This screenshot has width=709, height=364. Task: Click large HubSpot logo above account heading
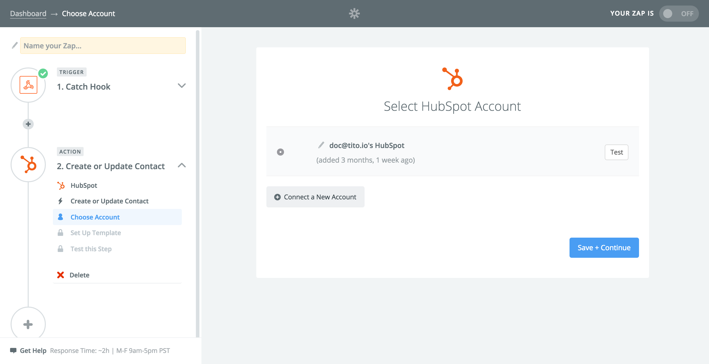click(x=452, y=79)
